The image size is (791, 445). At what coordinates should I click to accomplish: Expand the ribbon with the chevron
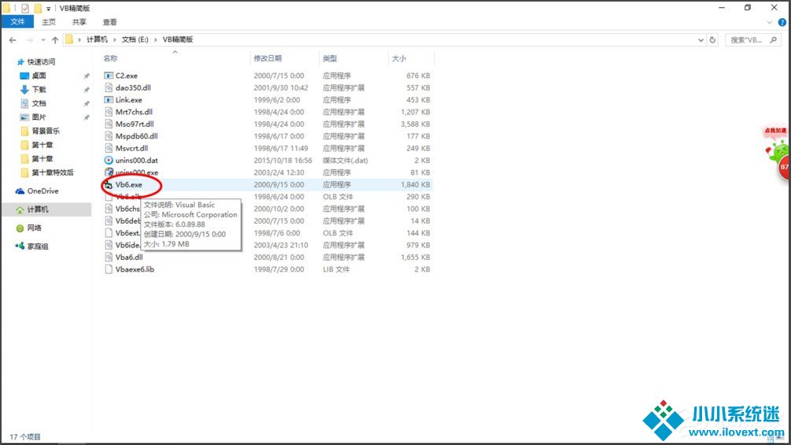[x=769, y=22]
